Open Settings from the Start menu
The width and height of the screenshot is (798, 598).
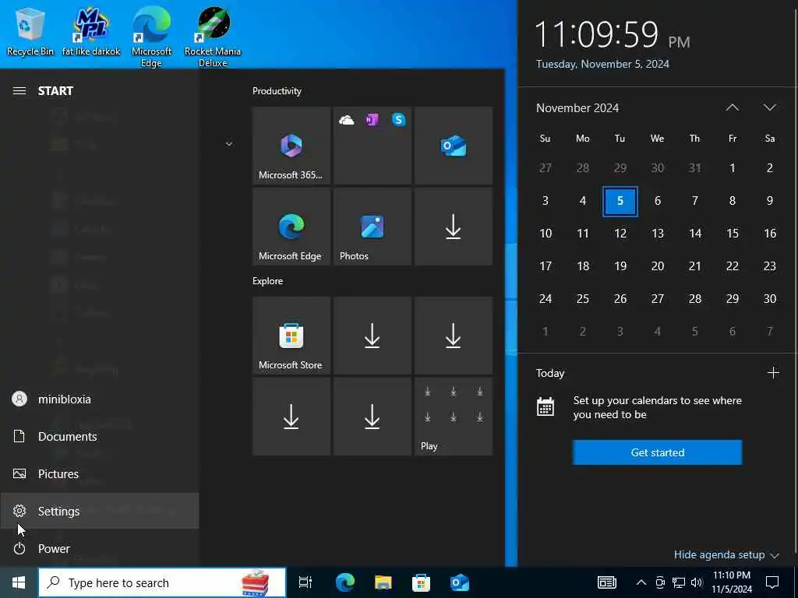pos(99,511)
